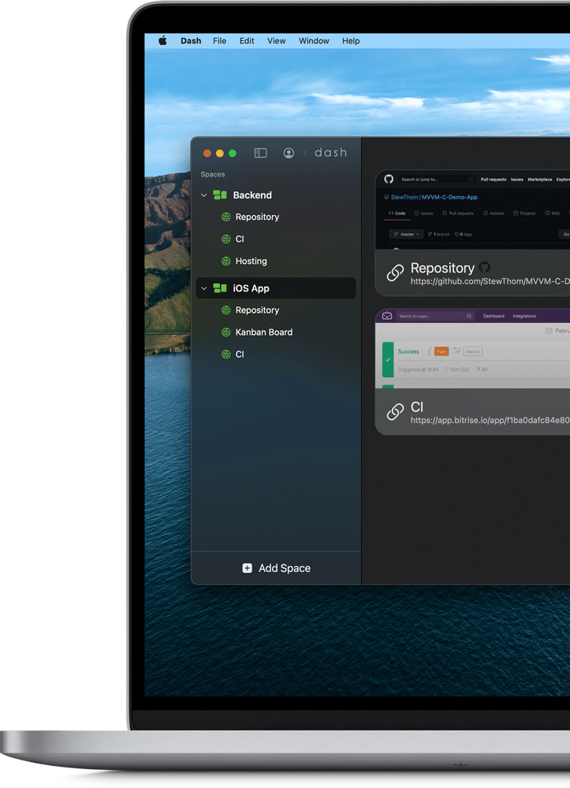The image size is (570, 788).
Task: Click GitHub search field in preview
Action: tap(436, 180)
